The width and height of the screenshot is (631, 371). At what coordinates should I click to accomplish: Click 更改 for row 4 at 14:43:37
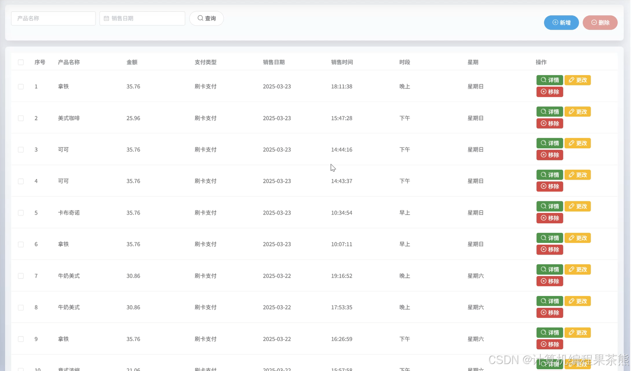[x=577, y=175]
